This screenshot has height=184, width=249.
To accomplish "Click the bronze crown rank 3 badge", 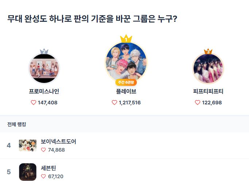I will coord(208,52).
